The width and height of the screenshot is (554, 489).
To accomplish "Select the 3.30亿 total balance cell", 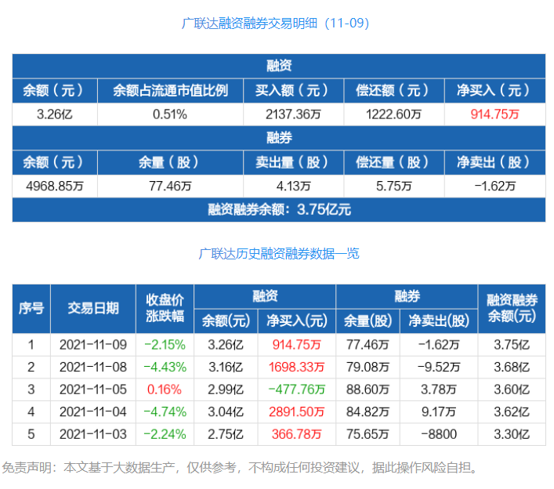I will 512,434.
